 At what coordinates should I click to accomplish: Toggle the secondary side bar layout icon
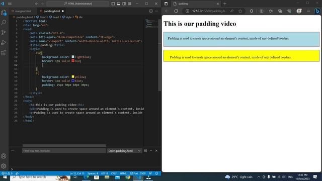pos(124,4)
